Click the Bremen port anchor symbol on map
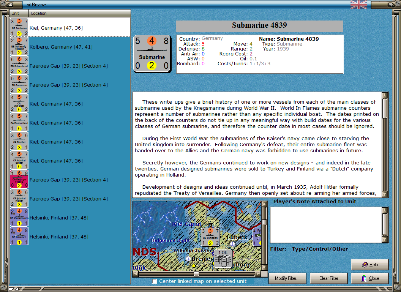The image size is (401, 292). [188, 259]
